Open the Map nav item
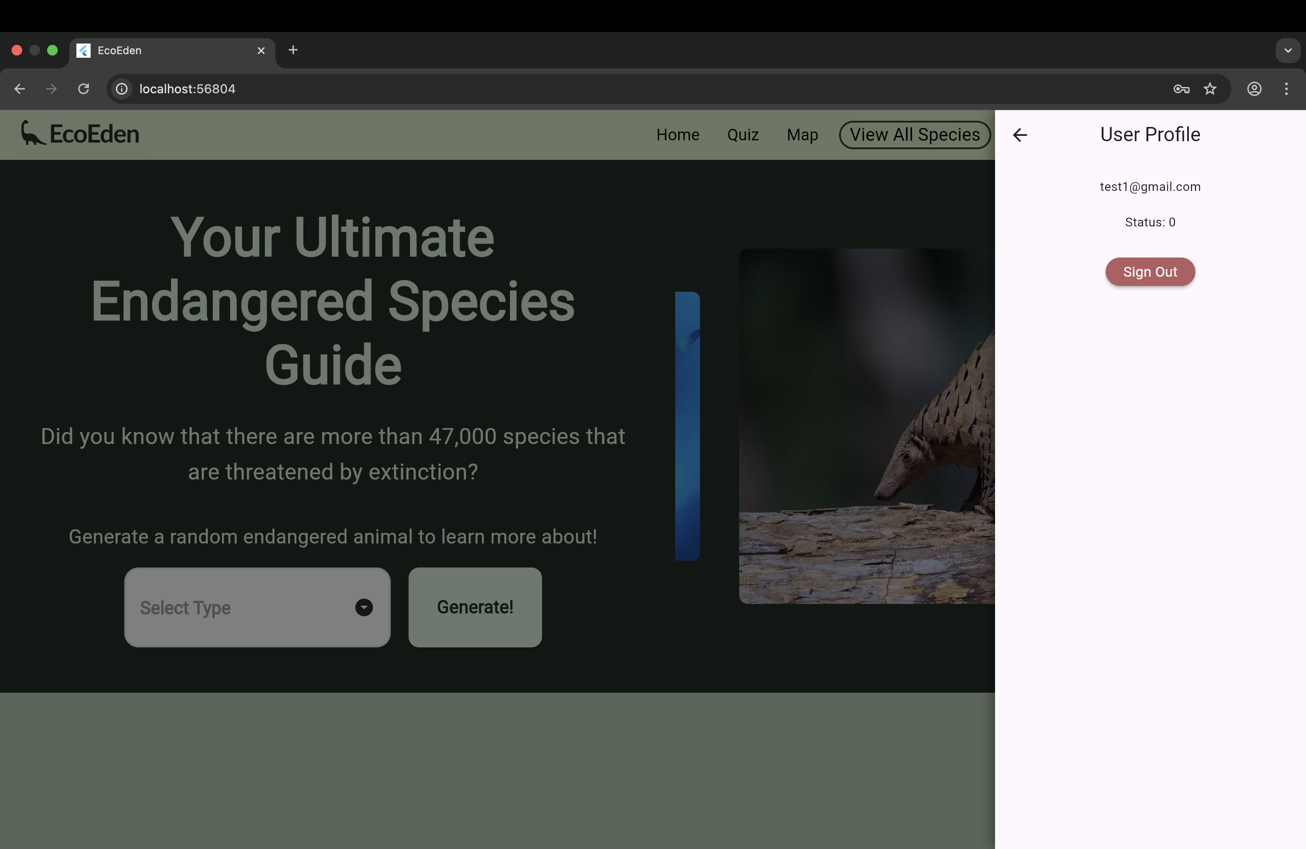This screenshot has width=1306, height=849. click(802, 135)
